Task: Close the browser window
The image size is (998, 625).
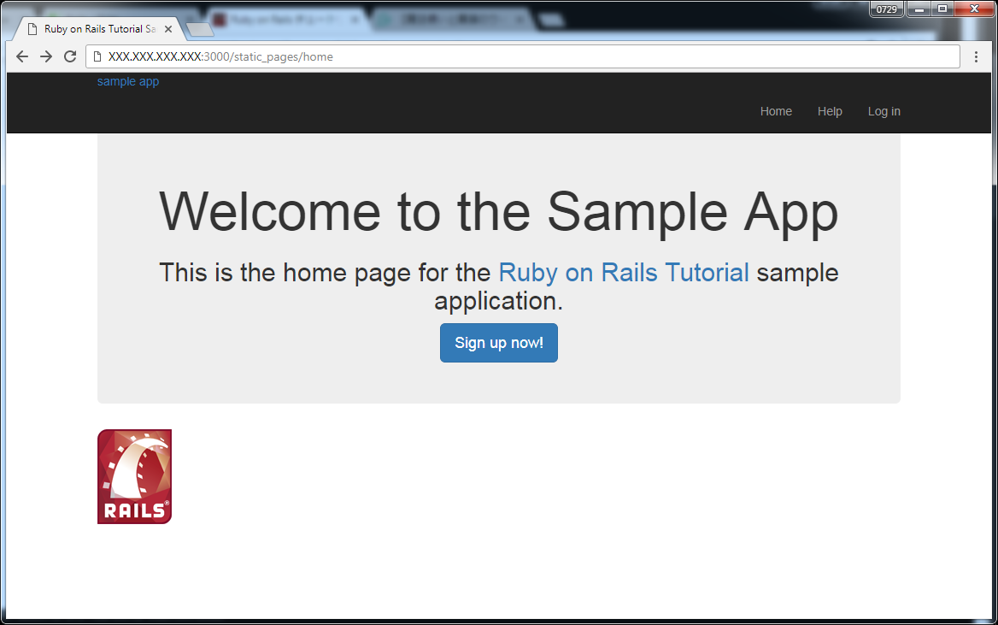Action: coord(974,9)
